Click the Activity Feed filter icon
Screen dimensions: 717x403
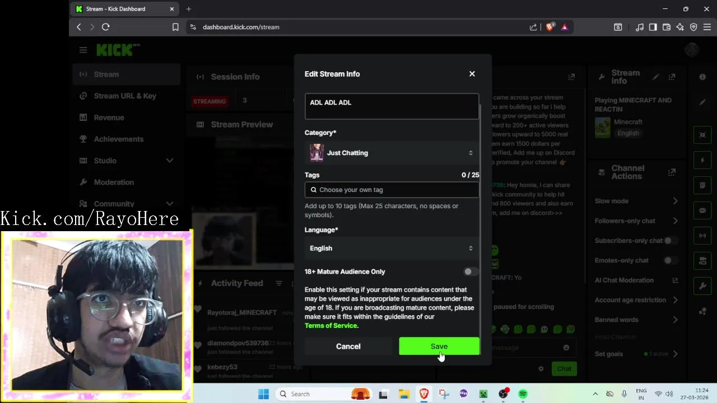click(278, 283)
